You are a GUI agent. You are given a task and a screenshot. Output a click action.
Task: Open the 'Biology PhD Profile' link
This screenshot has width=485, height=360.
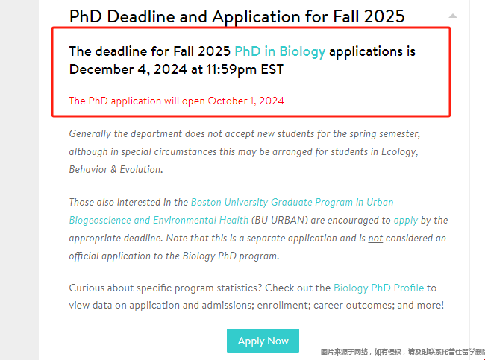(x=378, y=288)
